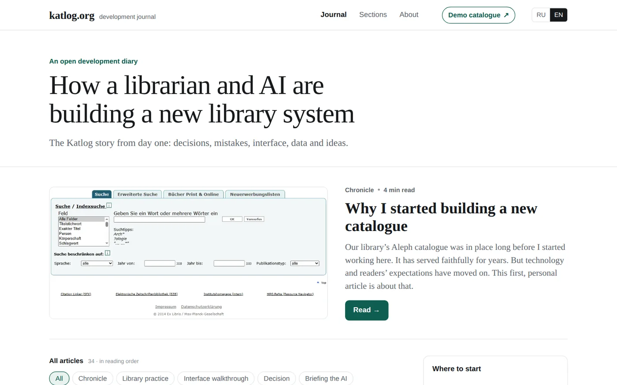This screenshot has height=385, width=617.
Task: Open the Aleph catalogue screenshot thumbnail
Action: coord(188,253)
